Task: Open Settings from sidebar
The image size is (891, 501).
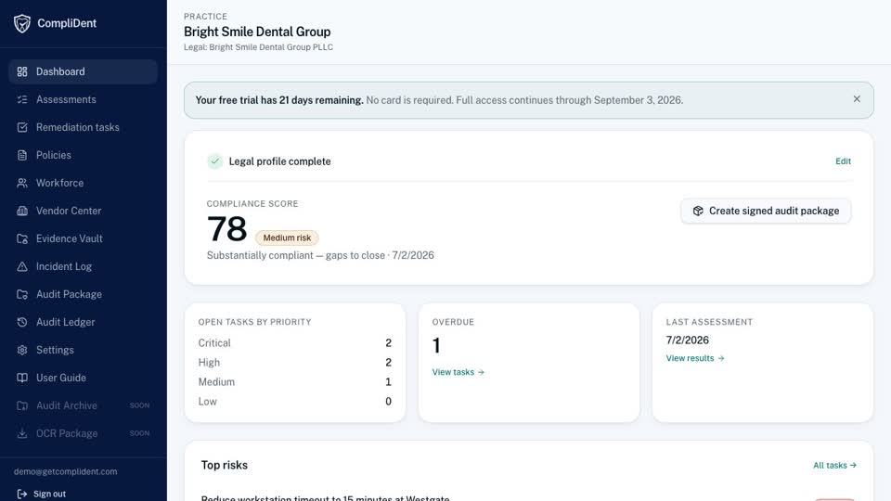Action: [x=83, y=350]
